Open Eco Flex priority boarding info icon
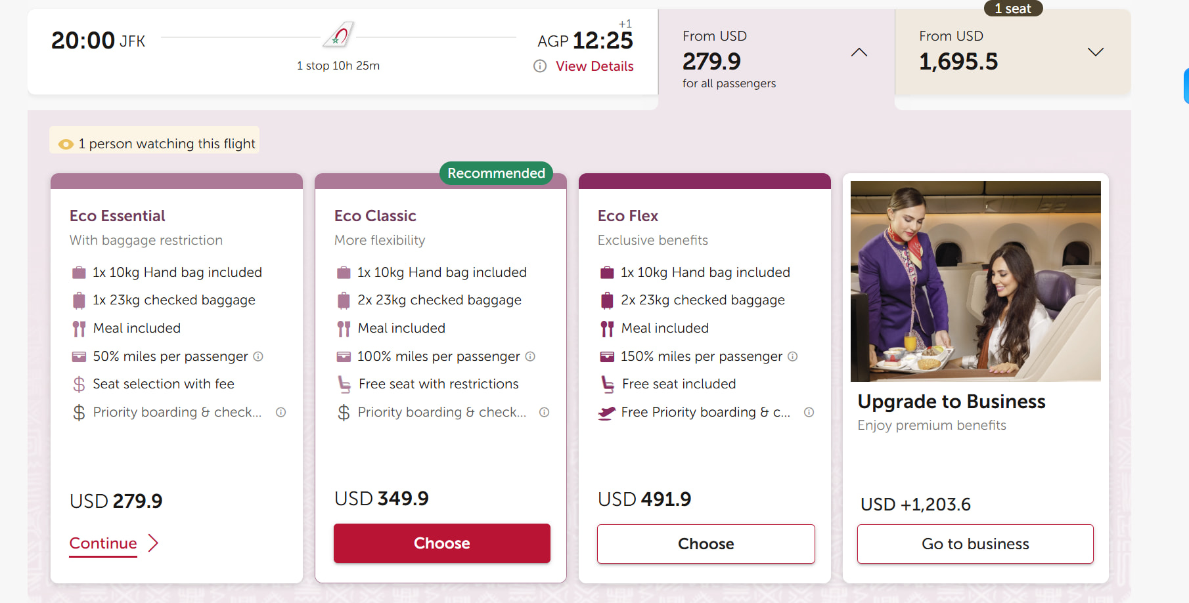 pyautogui.click(x=809, y=412)
